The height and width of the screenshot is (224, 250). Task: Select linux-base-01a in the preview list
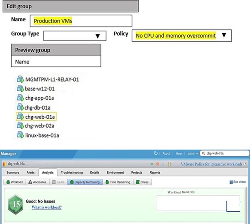point(42,135)
